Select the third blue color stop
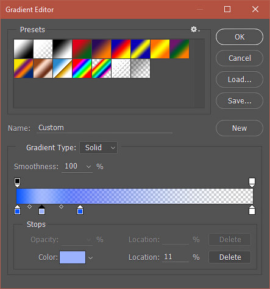270x289 pixels. click(x=80, y=210)
